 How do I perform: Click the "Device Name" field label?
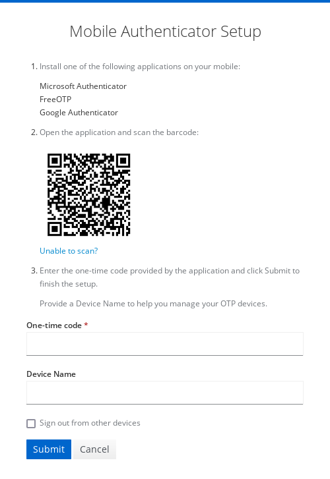click(x=51, y=374)
